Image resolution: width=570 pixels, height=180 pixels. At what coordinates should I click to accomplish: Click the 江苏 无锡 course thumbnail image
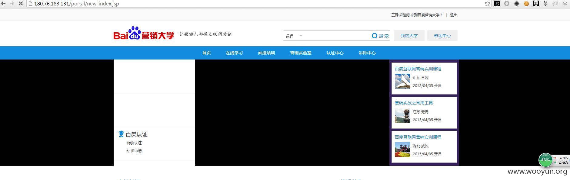click(402, 115)
